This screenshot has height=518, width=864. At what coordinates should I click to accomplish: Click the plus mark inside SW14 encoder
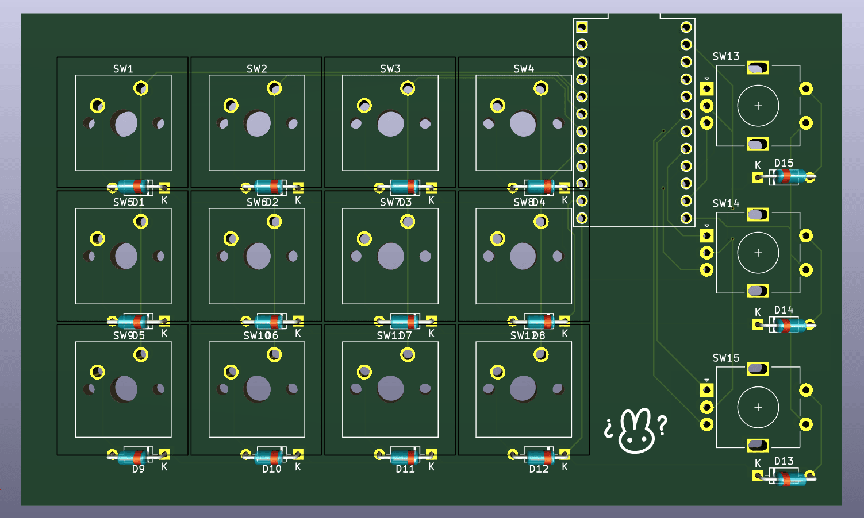point(758,253)
